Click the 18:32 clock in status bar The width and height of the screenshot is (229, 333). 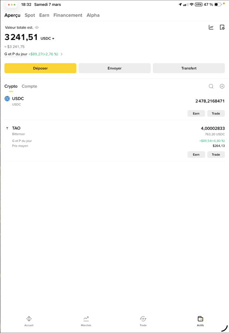(x=26, y=4)
